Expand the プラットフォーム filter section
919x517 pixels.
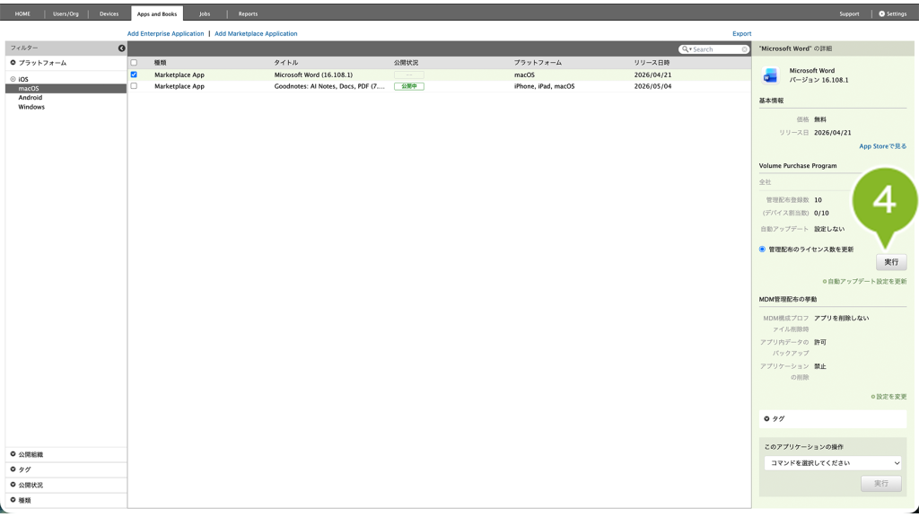13,63
